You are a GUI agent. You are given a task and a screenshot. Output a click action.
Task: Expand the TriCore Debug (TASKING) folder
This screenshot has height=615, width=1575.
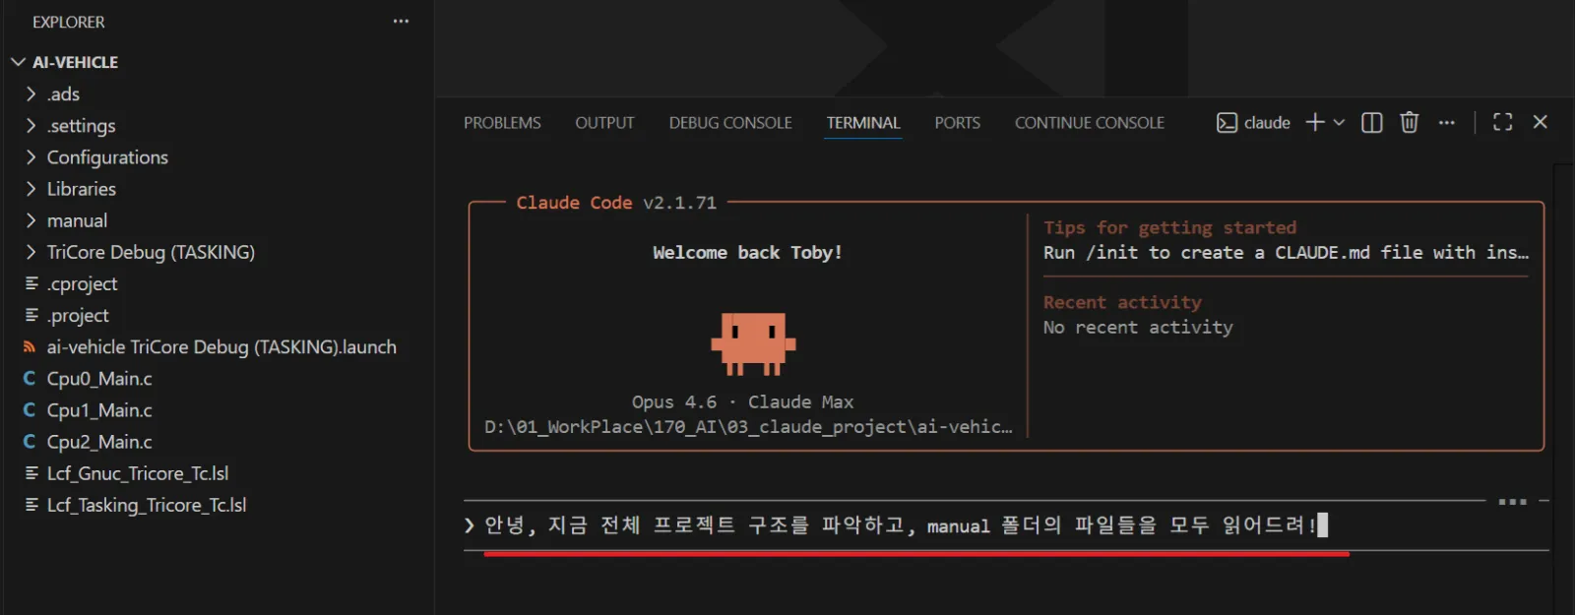click(150, 252)
